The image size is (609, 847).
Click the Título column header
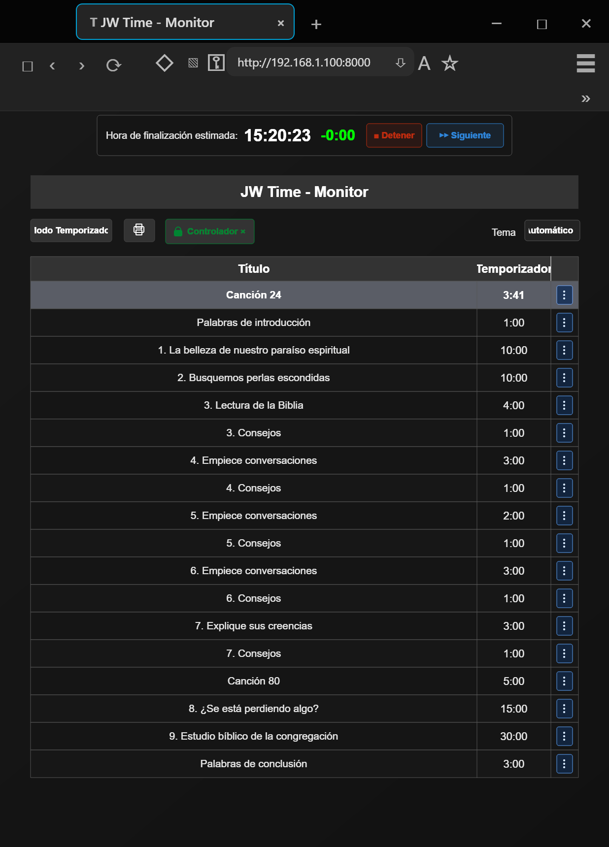pos(254,268)
